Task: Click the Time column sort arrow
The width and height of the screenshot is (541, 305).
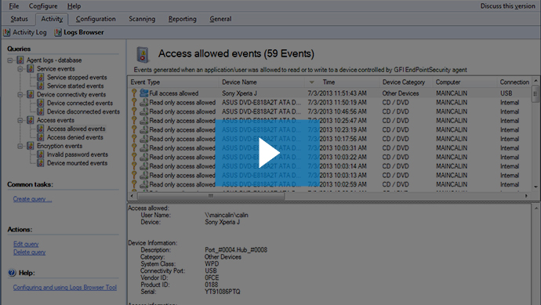Action: tap(311, 82)
